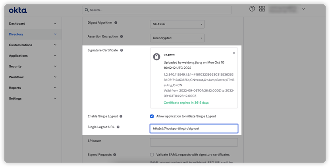Focus the Search input field

157,10
